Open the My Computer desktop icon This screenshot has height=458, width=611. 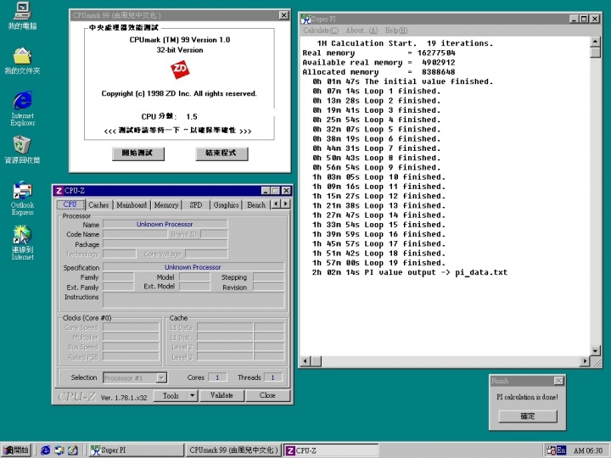pos(21,12)
